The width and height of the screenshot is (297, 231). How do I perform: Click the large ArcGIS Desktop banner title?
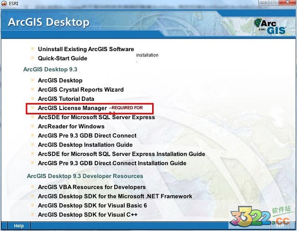(49, 22)
